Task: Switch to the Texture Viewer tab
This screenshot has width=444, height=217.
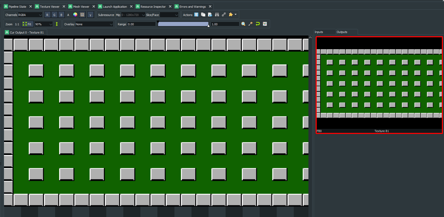Action: [50, 7]
